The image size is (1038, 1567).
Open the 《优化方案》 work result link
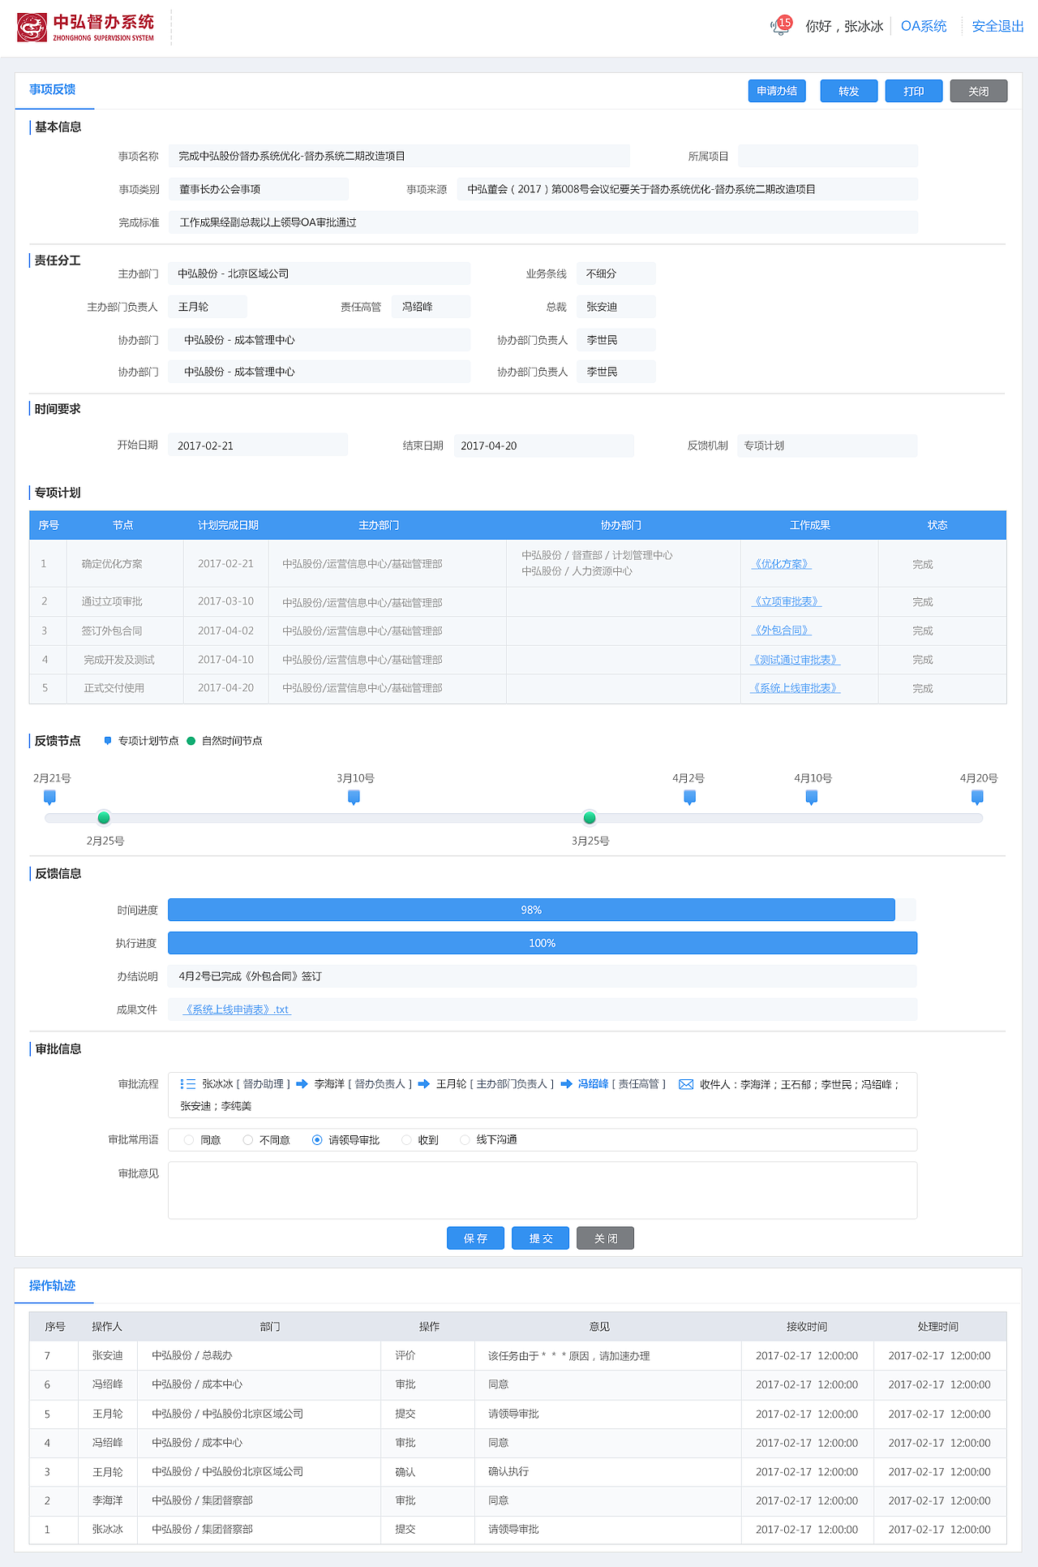782,564
